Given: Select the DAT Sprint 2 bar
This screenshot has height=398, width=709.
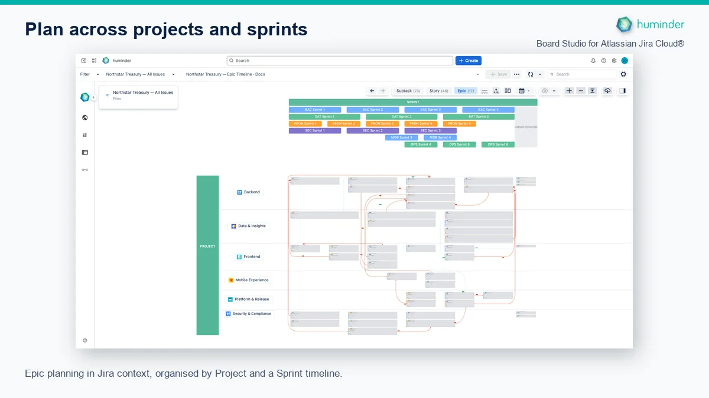Looking at the screenshot, I should pos(401,117).
